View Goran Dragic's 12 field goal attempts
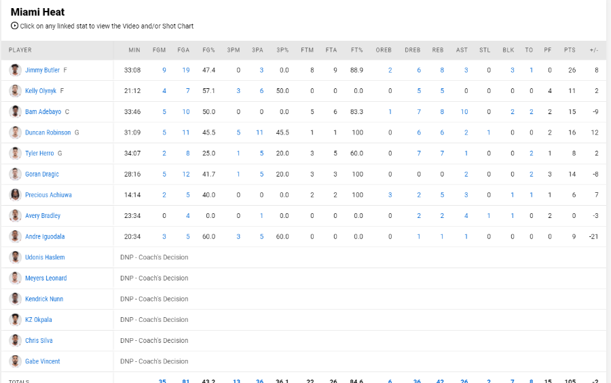The image size is (611, 383). coord(186,174)
